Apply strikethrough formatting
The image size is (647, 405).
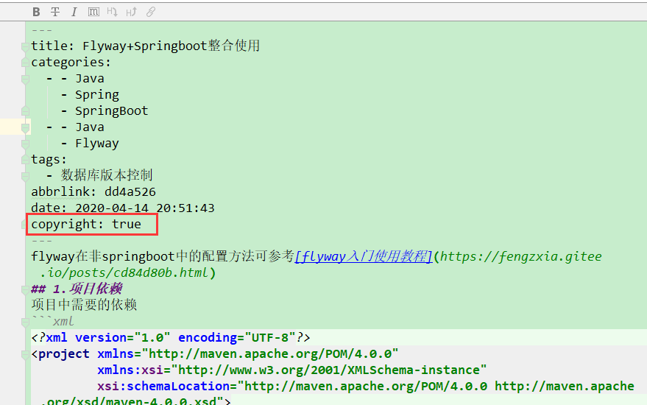55,12
